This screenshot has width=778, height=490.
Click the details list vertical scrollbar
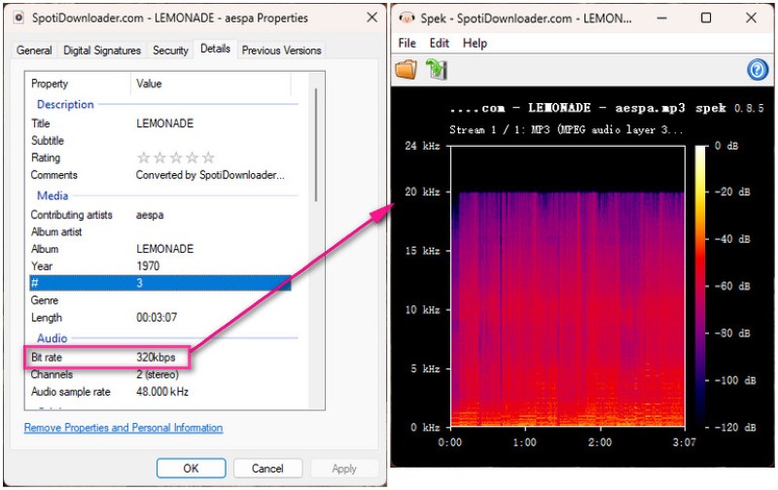point(315,145)
